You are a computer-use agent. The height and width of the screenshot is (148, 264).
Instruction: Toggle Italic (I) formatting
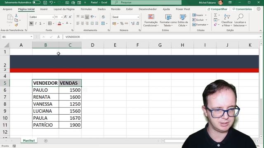click(36, 23)
